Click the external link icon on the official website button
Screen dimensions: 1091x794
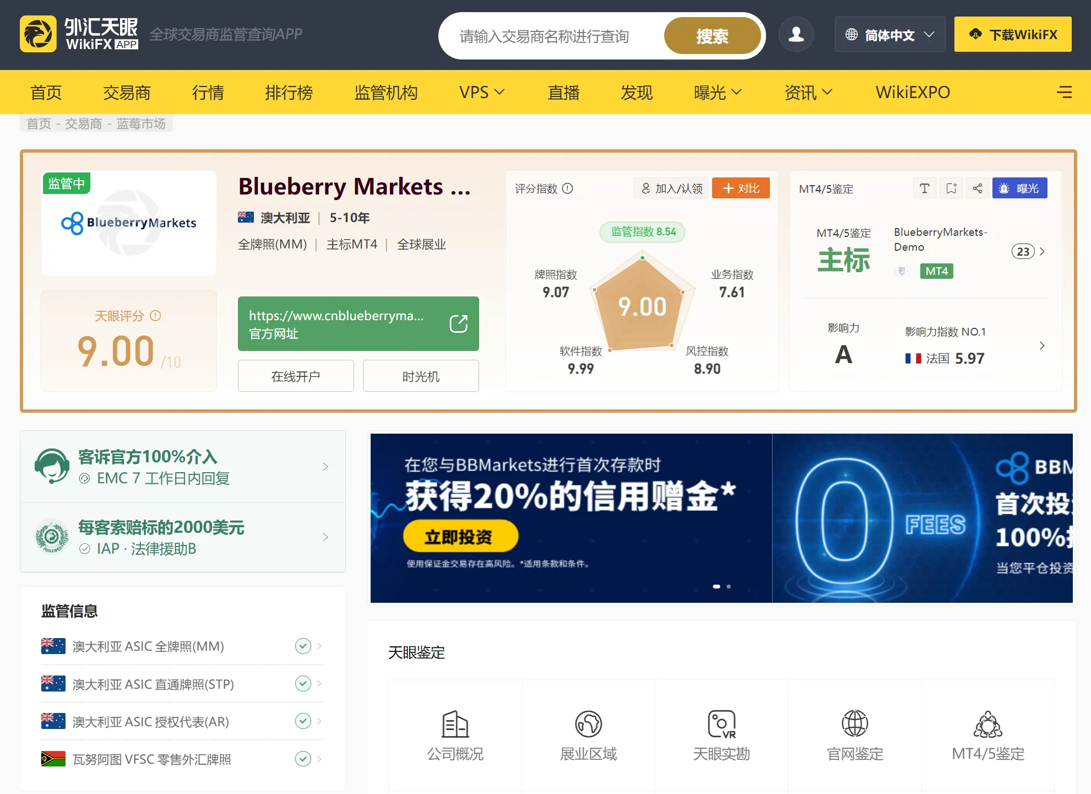click(x=458, y=323)
